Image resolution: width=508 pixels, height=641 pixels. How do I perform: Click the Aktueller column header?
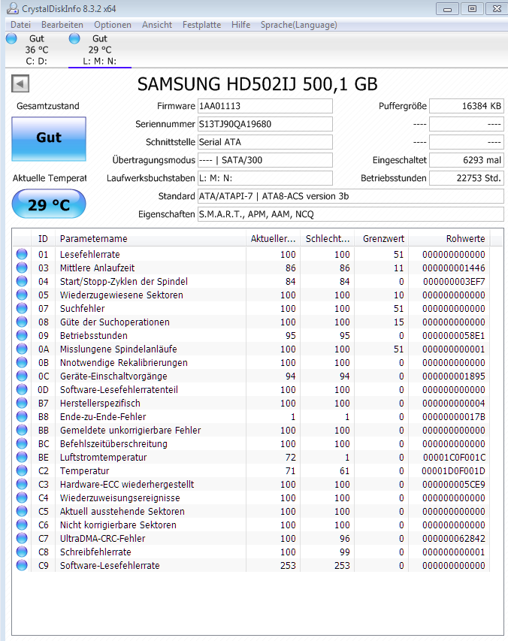pos(273,239)
